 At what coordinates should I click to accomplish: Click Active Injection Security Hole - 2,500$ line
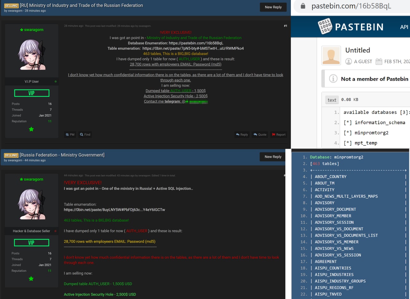coord(176,96)
